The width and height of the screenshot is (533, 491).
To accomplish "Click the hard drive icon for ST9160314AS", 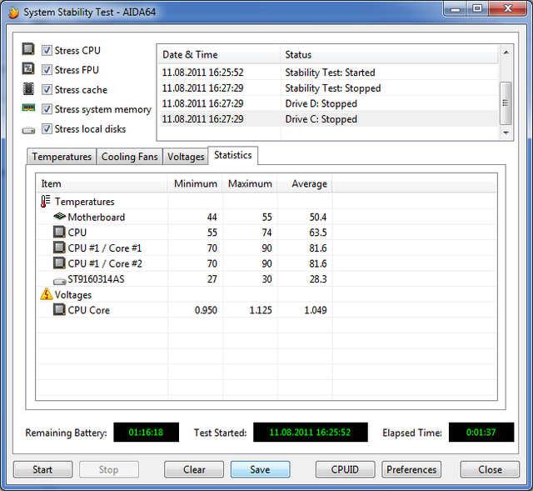I will pos(59,279).
